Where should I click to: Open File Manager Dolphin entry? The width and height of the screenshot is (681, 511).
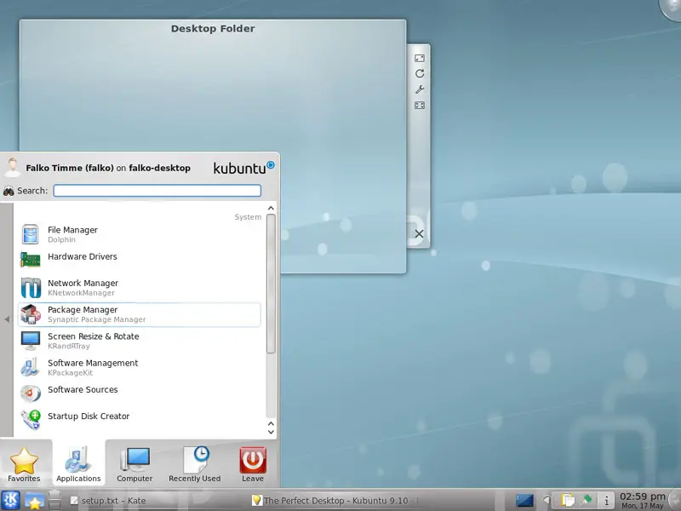(x=140, y=234)
